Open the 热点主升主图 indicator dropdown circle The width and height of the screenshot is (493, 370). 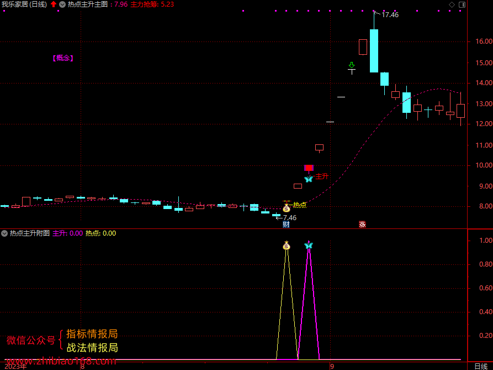(62, 4)
